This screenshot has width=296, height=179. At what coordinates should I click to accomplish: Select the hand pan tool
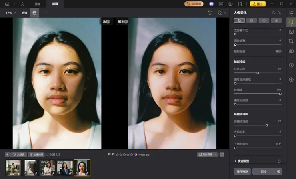(x=34, y=13)
